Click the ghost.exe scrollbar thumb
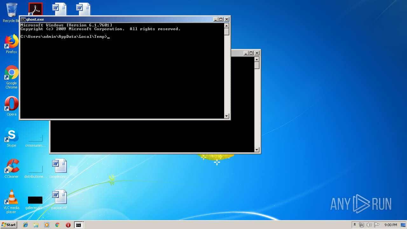The height and width of the screenshot is (229, 407). 227,32
